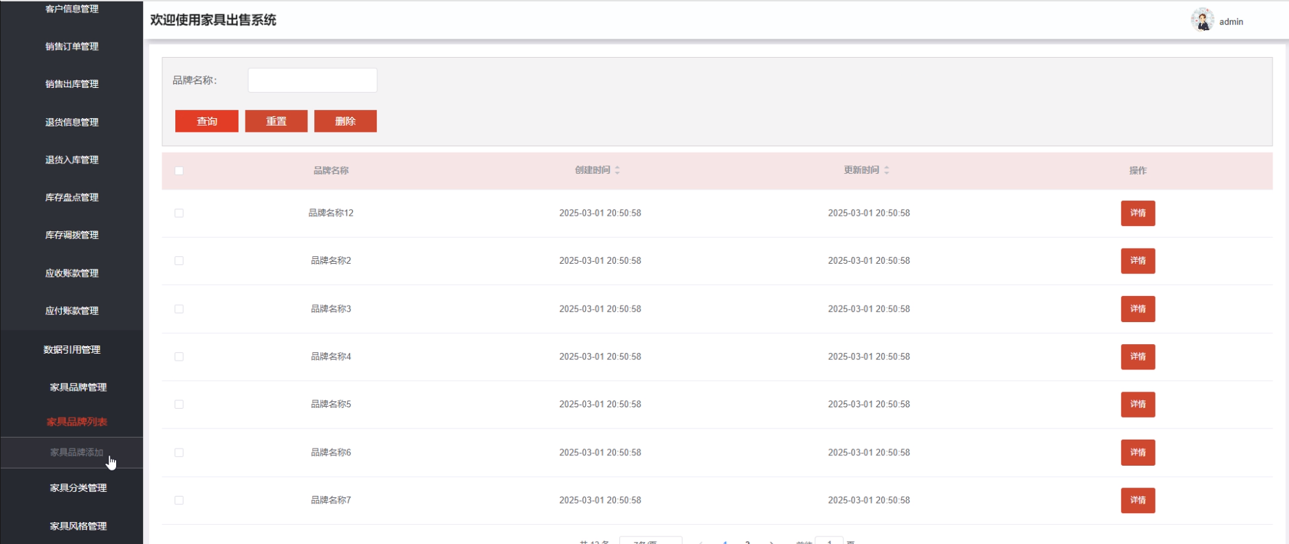This screenshot has height=544, width=1289.
Task: Open 详情 for 品牌名称3
Action: coord(1138,309)
